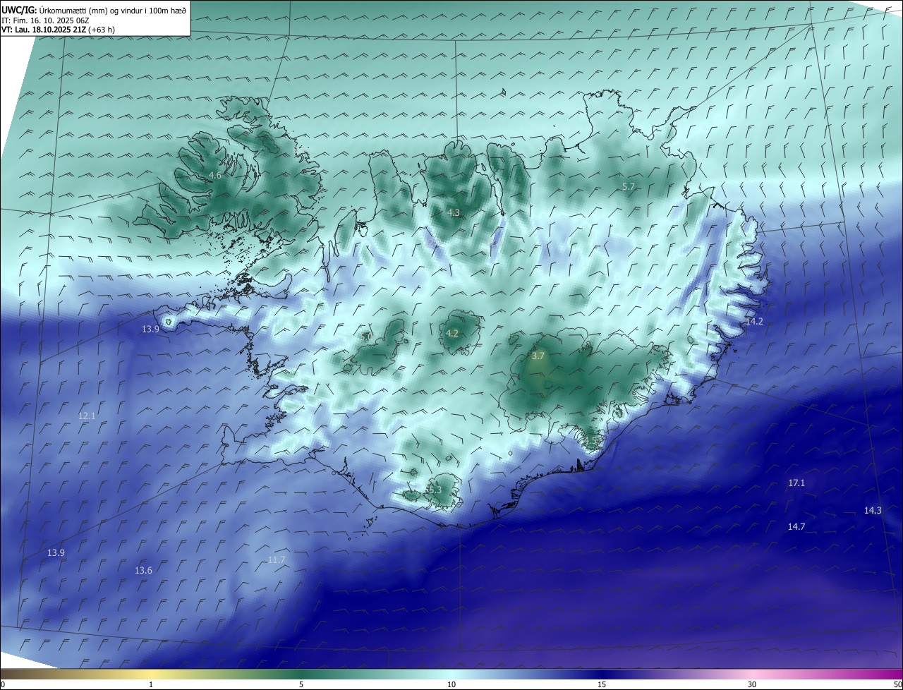Click the 'VT: Lau. 18.10.2025 21Z' valid time

(44, 30)
